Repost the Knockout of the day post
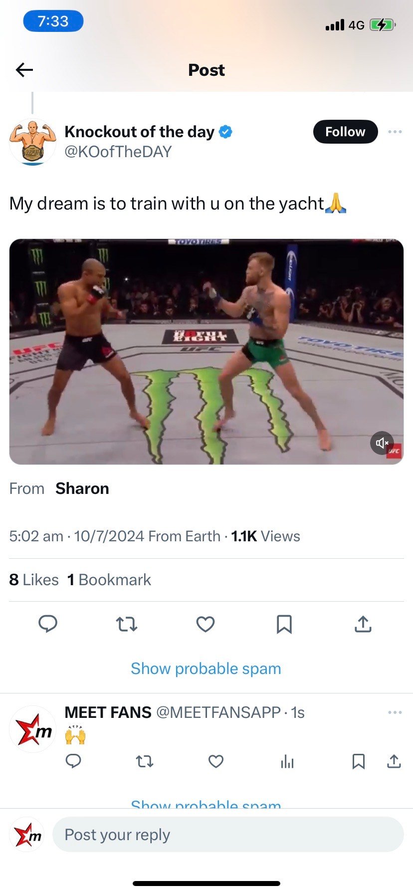 click(x=127, y=624)
